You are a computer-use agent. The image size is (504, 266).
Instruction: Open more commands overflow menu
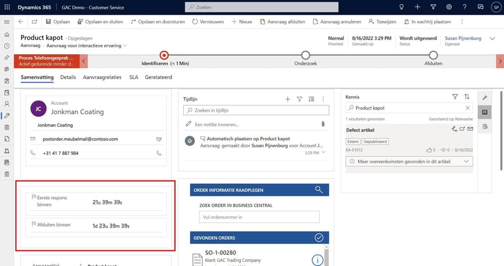[x=462, y=22]
